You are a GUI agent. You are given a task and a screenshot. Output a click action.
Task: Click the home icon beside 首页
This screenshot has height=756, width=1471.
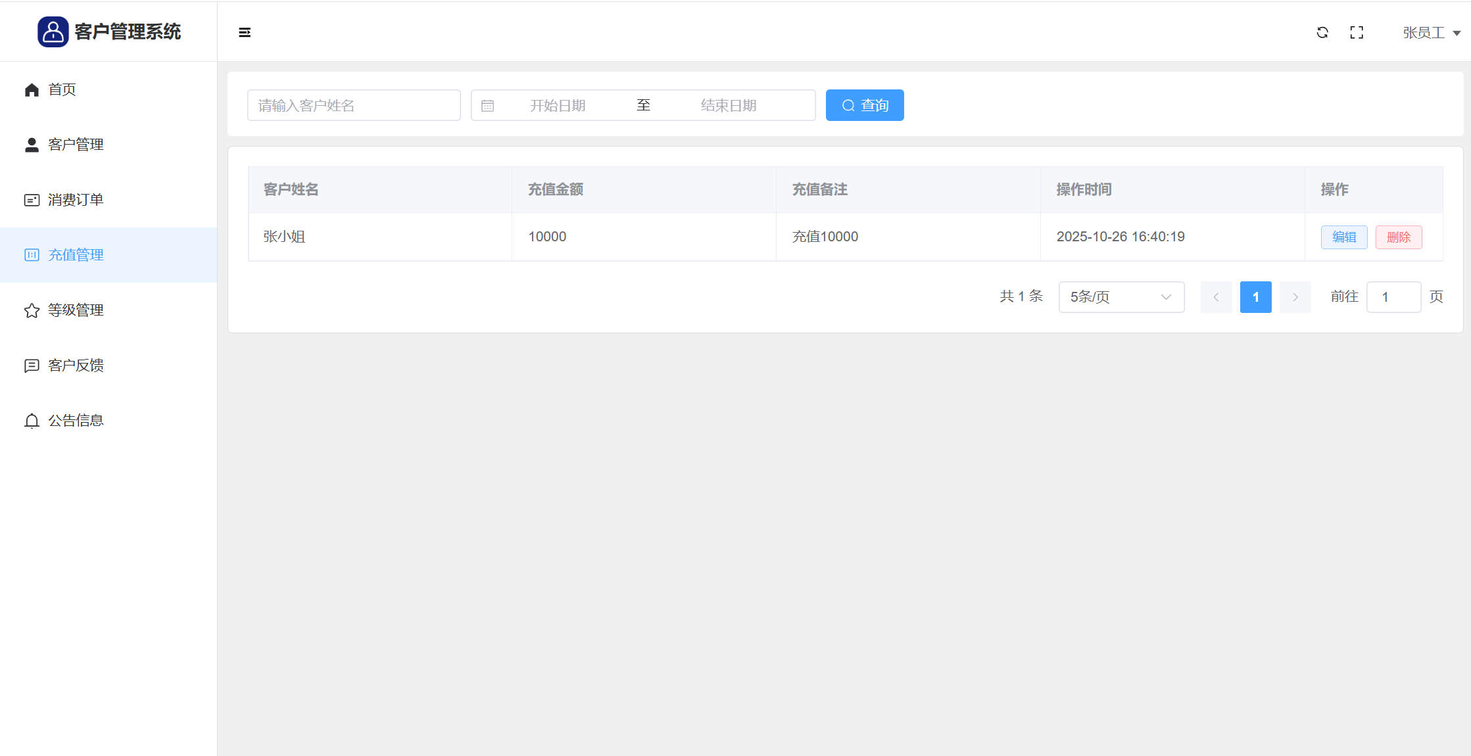(32, 89)
